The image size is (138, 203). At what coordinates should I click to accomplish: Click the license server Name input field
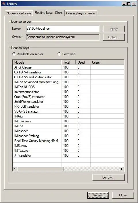tap(63, 29)
